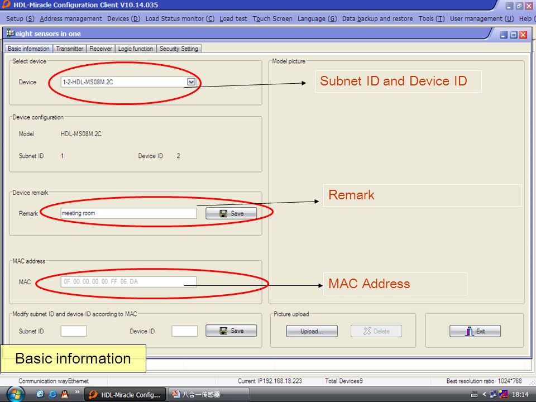Click the Exit button
The height and width of the screenshot is (402, 536).
click(x=475, y=331)
